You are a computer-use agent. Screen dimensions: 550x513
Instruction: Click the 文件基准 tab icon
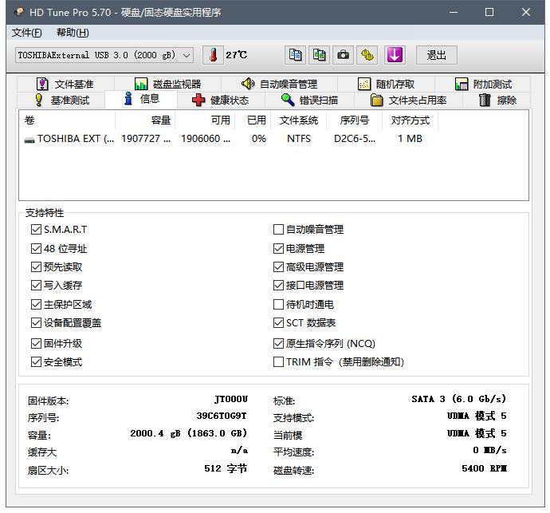pos(42,84)
